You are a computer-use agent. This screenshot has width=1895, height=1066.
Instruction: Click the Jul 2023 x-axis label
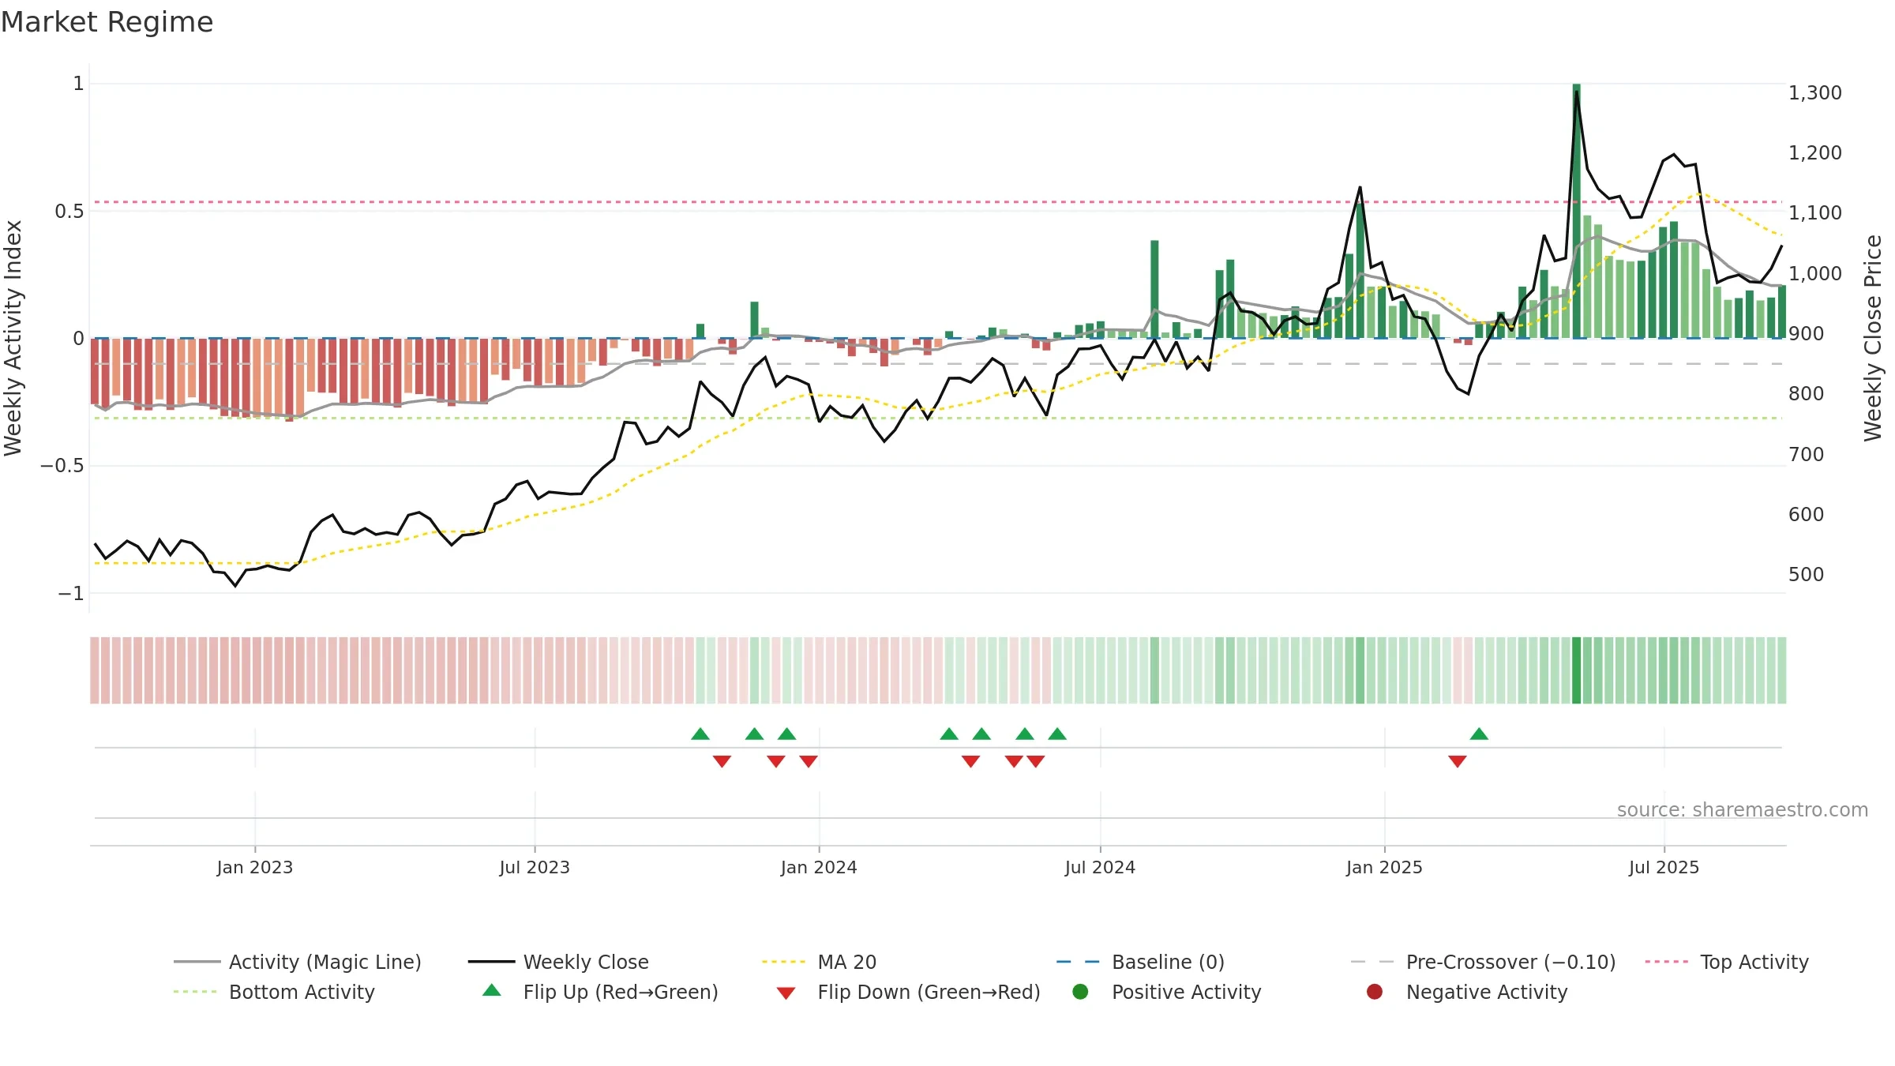tap(535, 868)
